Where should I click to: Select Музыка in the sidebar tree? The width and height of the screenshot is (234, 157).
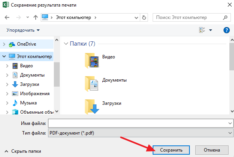pyautogui.click(x=28, y=103)
